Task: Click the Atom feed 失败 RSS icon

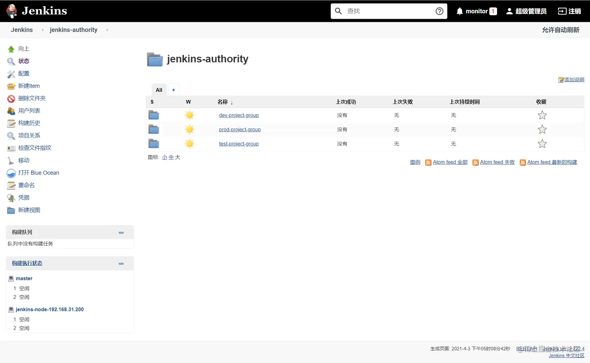Action: click(475, 162)
